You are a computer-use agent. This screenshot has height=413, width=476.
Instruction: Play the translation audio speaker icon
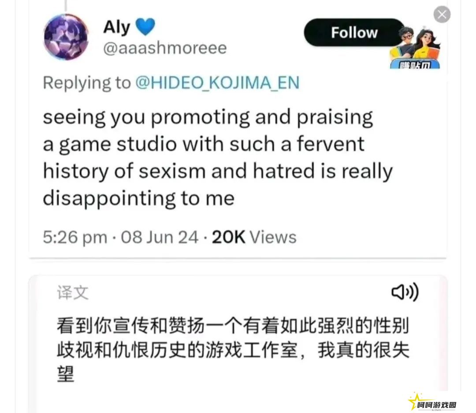click(405, 292)
